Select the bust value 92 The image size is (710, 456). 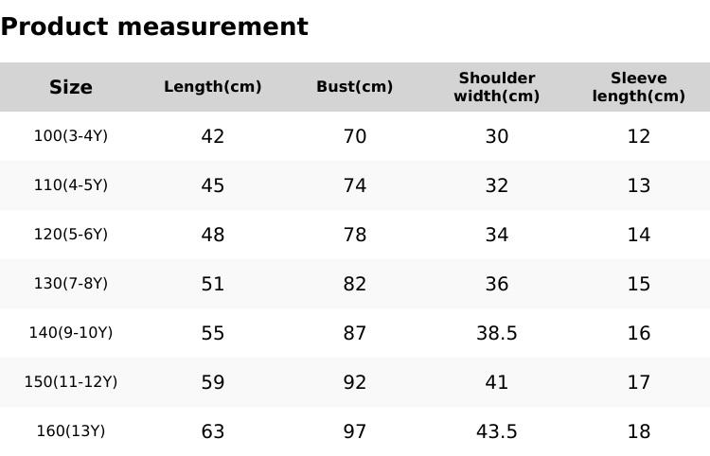point(355,382)
